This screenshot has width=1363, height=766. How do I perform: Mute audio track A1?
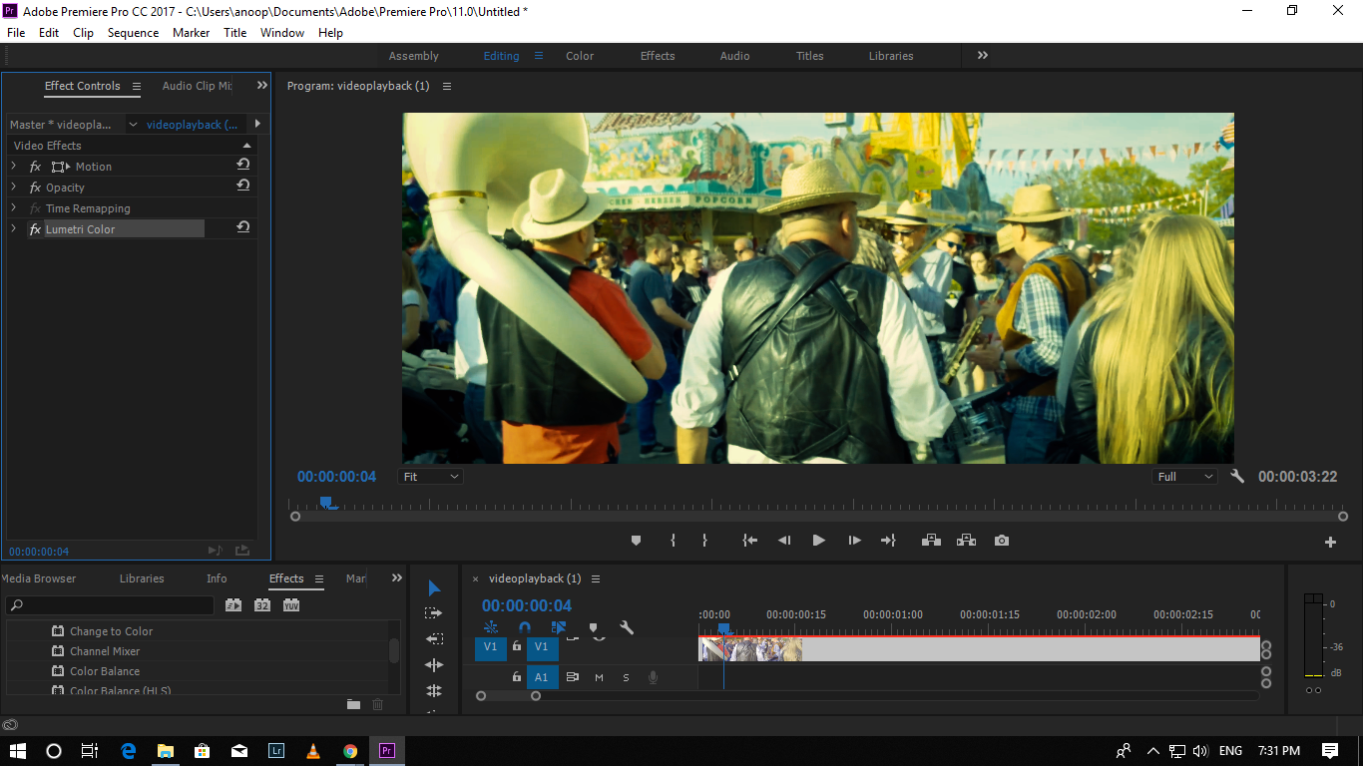click(599, 677)
